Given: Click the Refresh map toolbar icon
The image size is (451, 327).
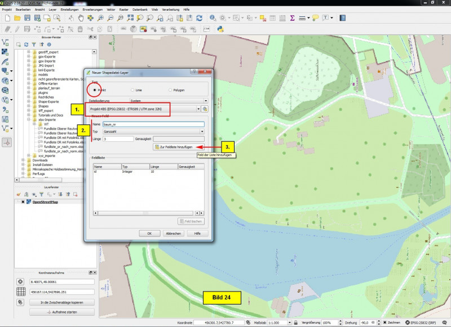Looking at the screenshot, I should click(199, 18).
